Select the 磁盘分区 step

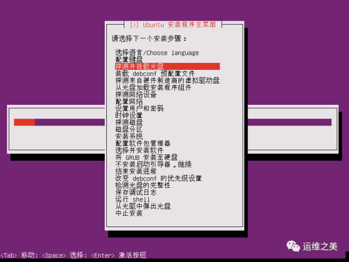pos(129,129)
